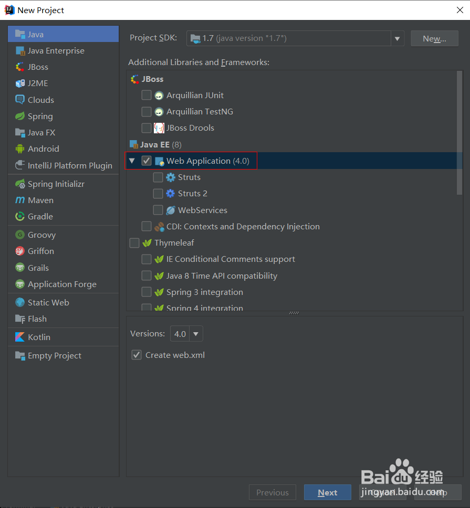
Task: Close the New Project dialog
Action: click(459, 10)
